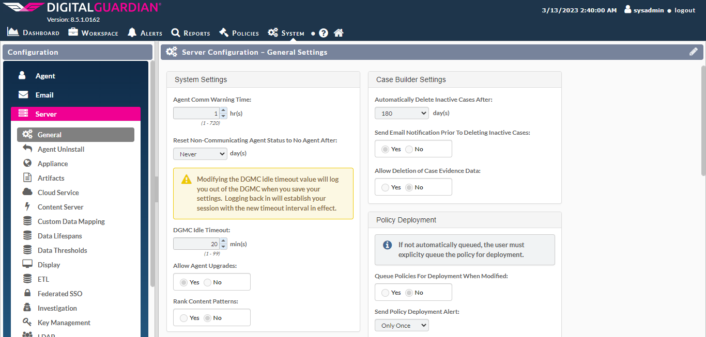Enable Allow Agent Upgrades by selecting Yes
This screenshot has width=706, height=337.
184,282
